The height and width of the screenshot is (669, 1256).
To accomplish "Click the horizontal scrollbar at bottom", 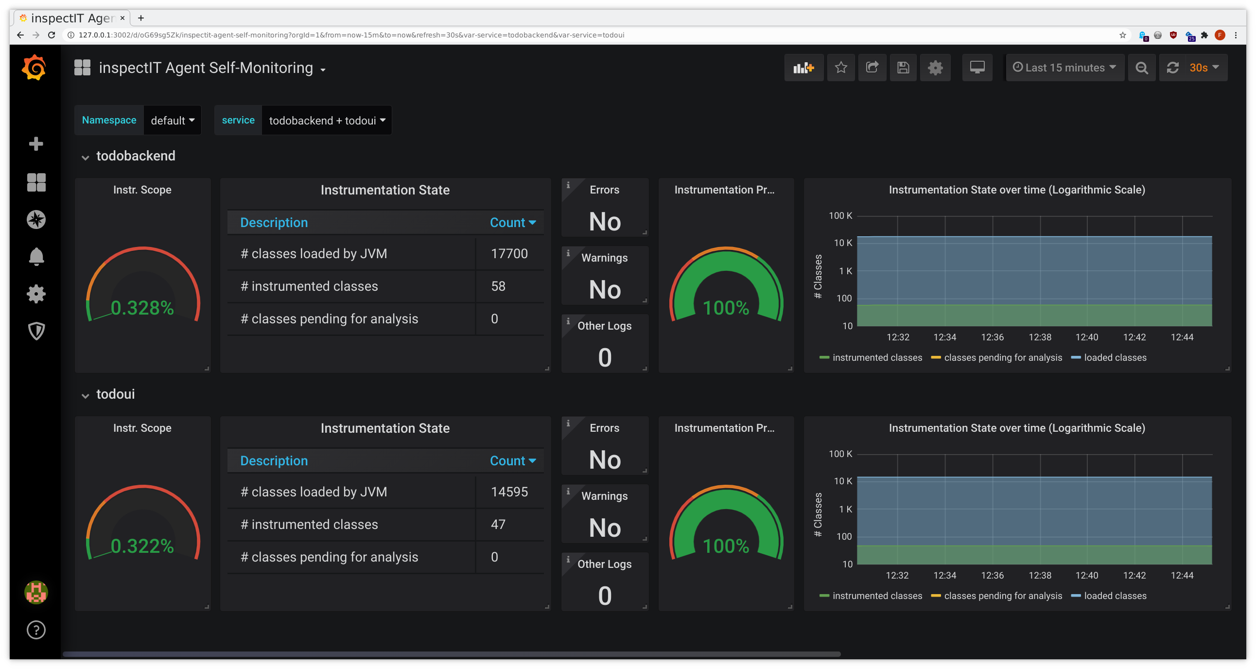I will (451, 654).
